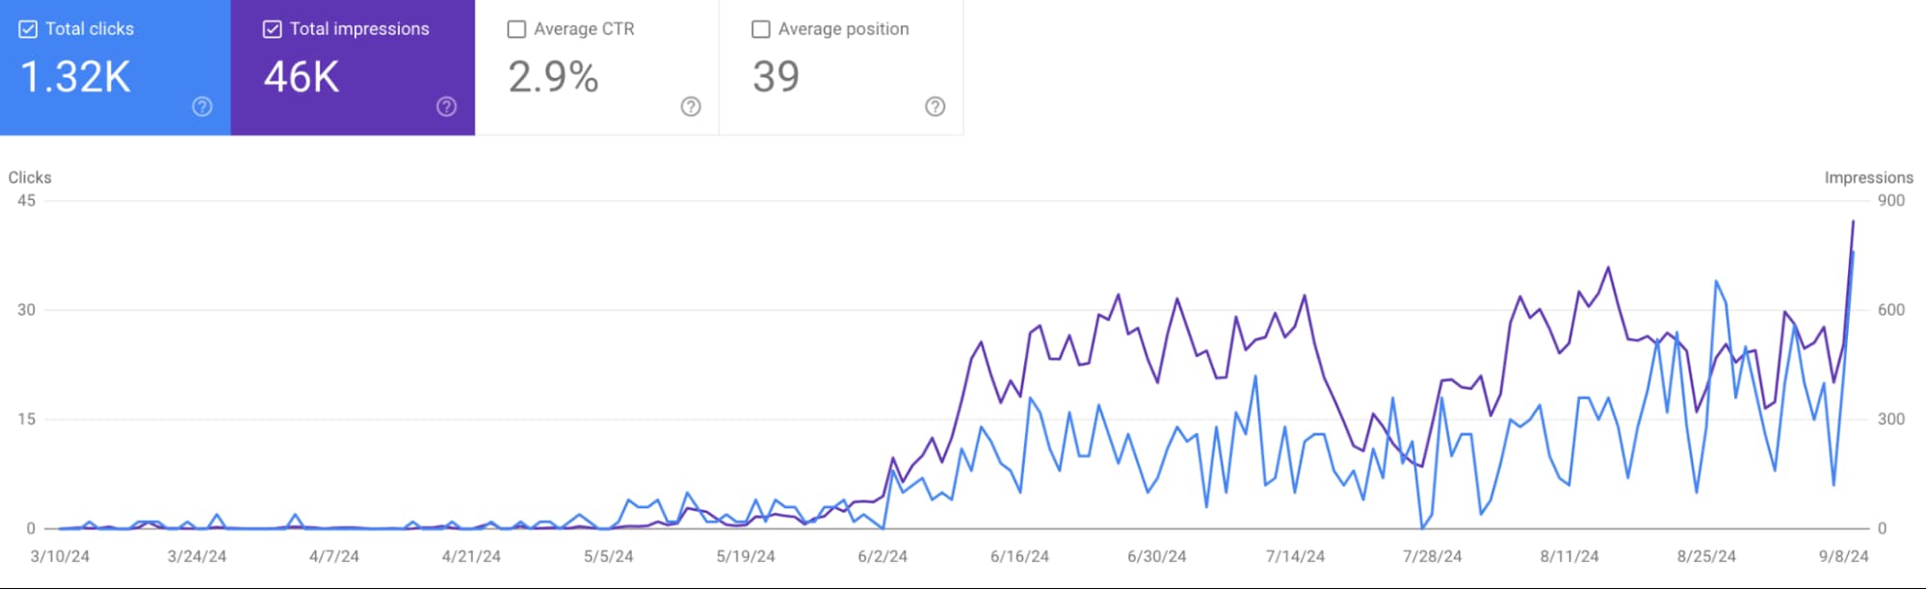Click the 39 average position value
This screenshot has width=1926, height=589.
pos(777,77)
